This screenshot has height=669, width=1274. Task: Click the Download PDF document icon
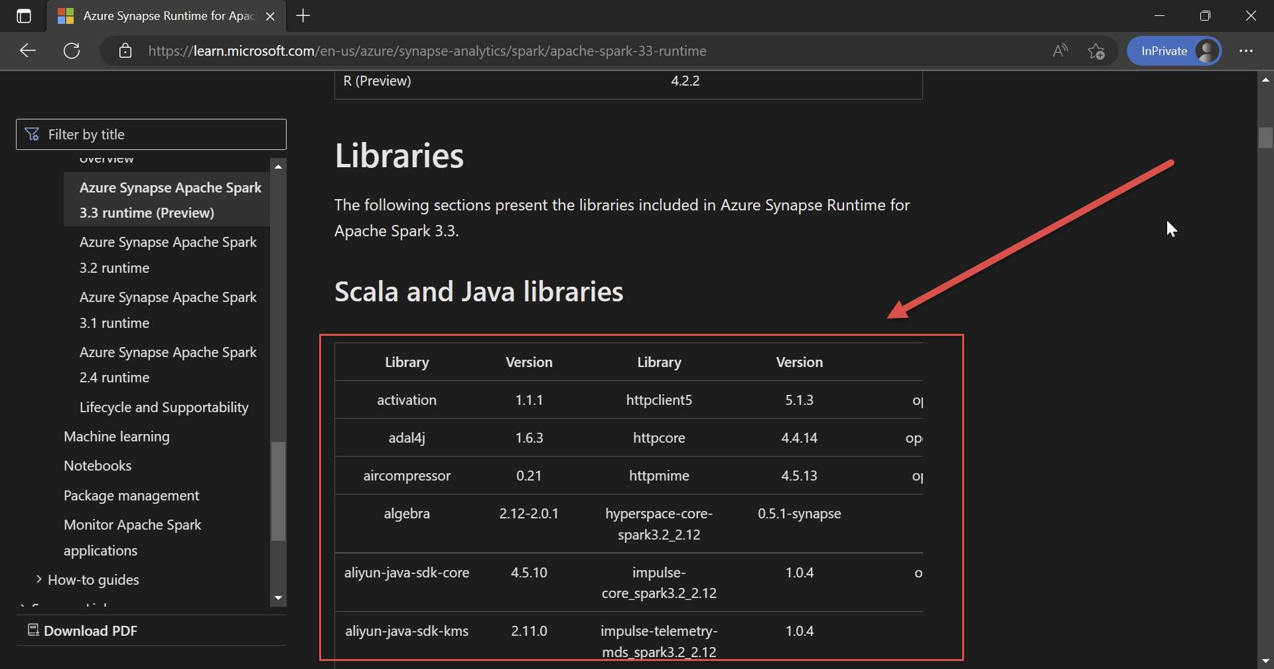coord(33,630)
